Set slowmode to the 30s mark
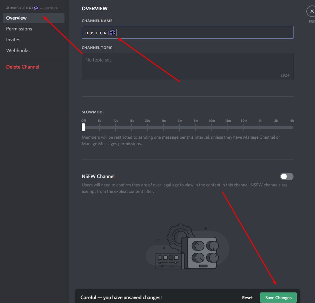Image resolution: width=315 pixels, height=303 pixels. tap(148, 127)
